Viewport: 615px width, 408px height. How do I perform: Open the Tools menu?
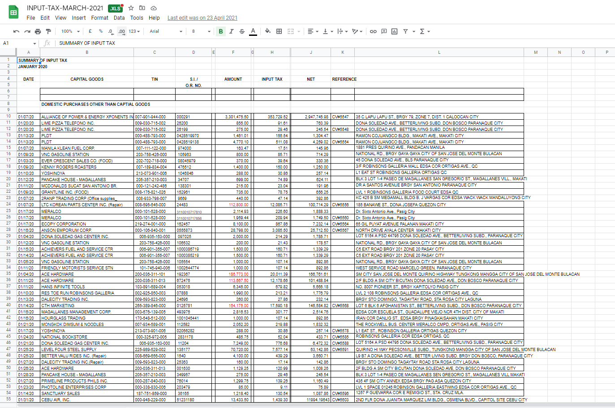click(137, 18)
